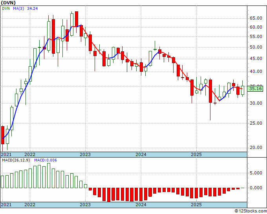Screen dimensions: 267x214
Task: Click the 20.00 price axis label
Action: [256, 147]
